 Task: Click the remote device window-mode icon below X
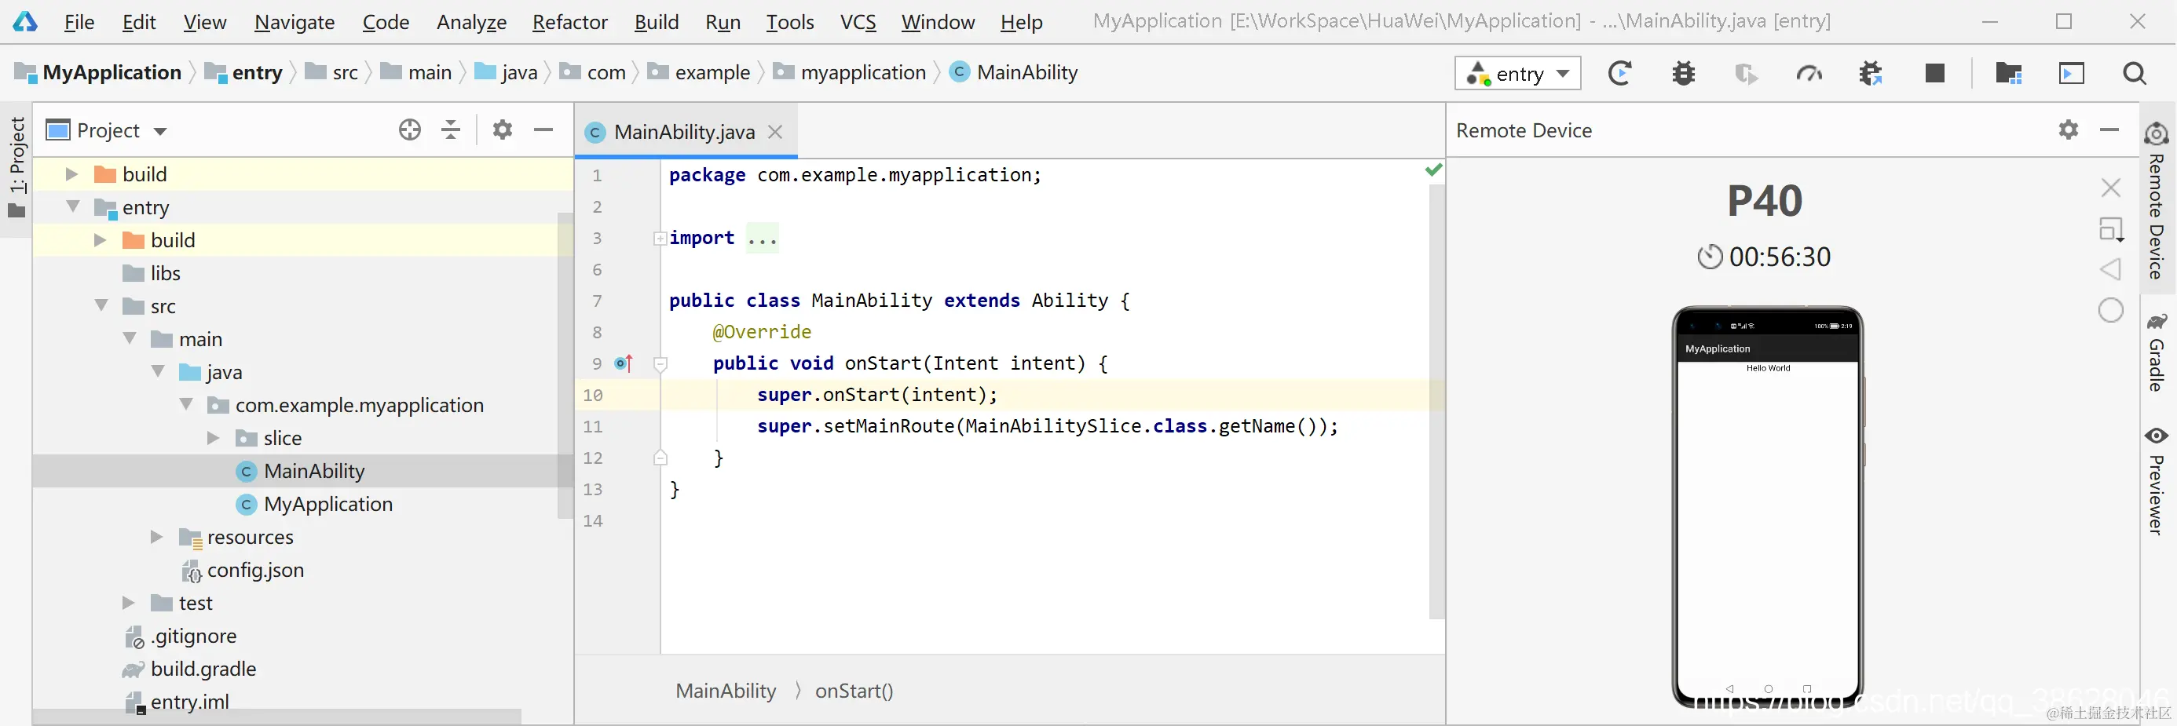[2111, 228]
